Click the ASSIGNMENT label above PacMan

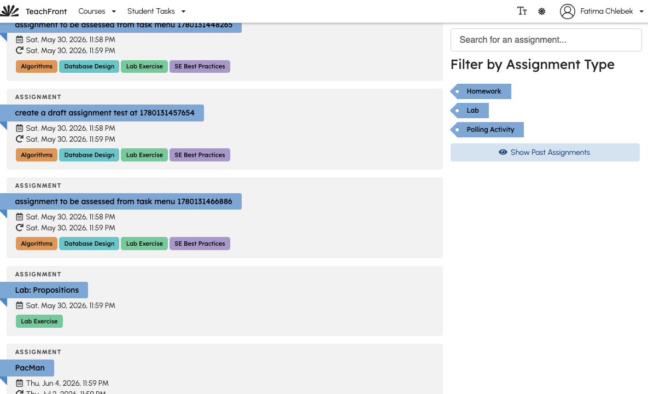click(x=38, y=352)
